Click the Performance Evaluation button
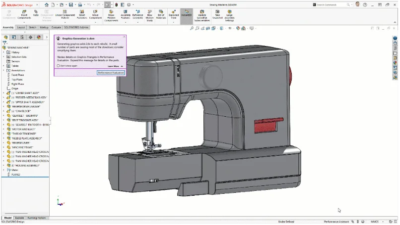Viewport: 400px width, 225px height. (x=111, y=73)
